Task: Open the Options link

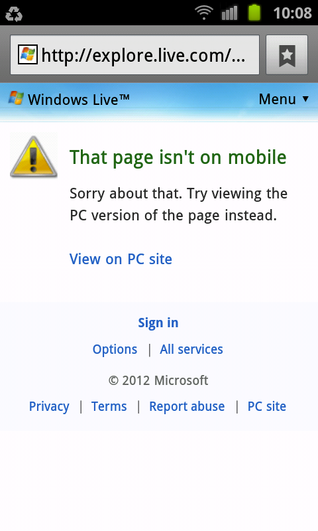Action: 115,350
